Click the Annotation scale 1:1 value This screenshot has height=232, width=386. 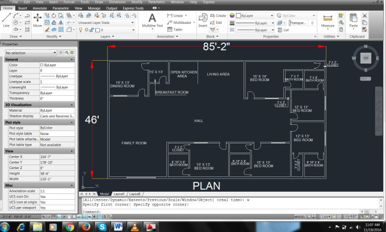57,191
